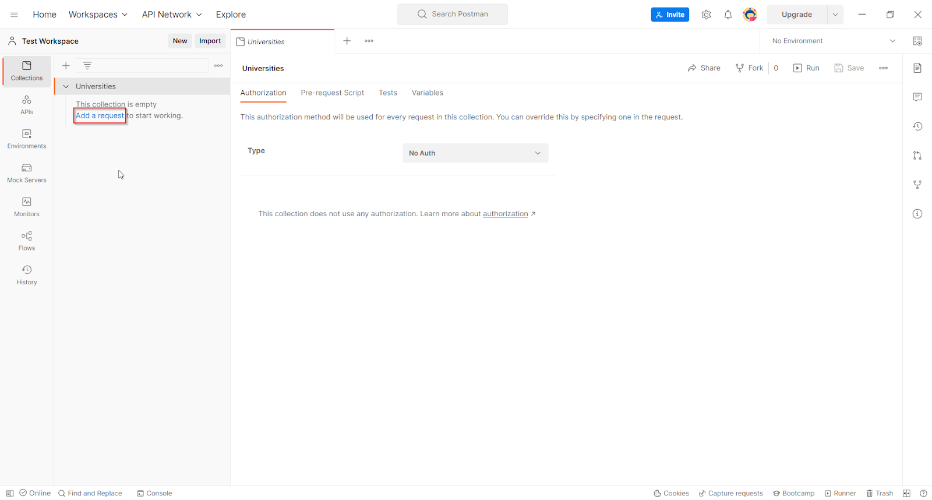932x500 pixels.
Task: Open the History sidebar section
Action: [27, 275]
